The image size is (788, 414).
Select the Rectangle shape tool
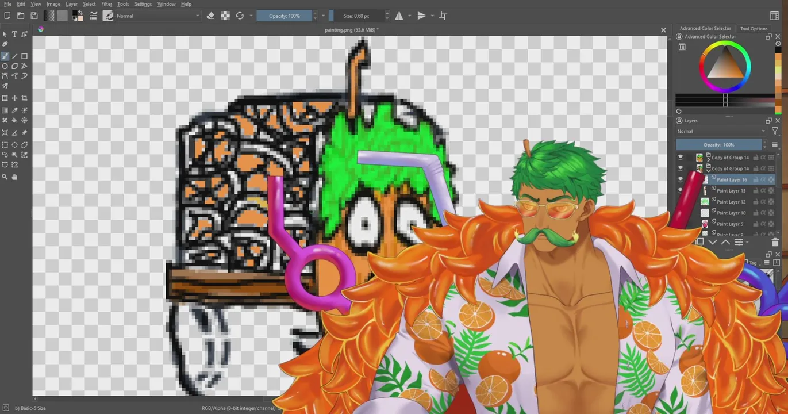point(24,56)
